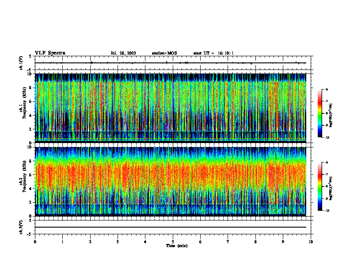Click the ch.2 color bar log(PSD) unit label

coord(331,189)
